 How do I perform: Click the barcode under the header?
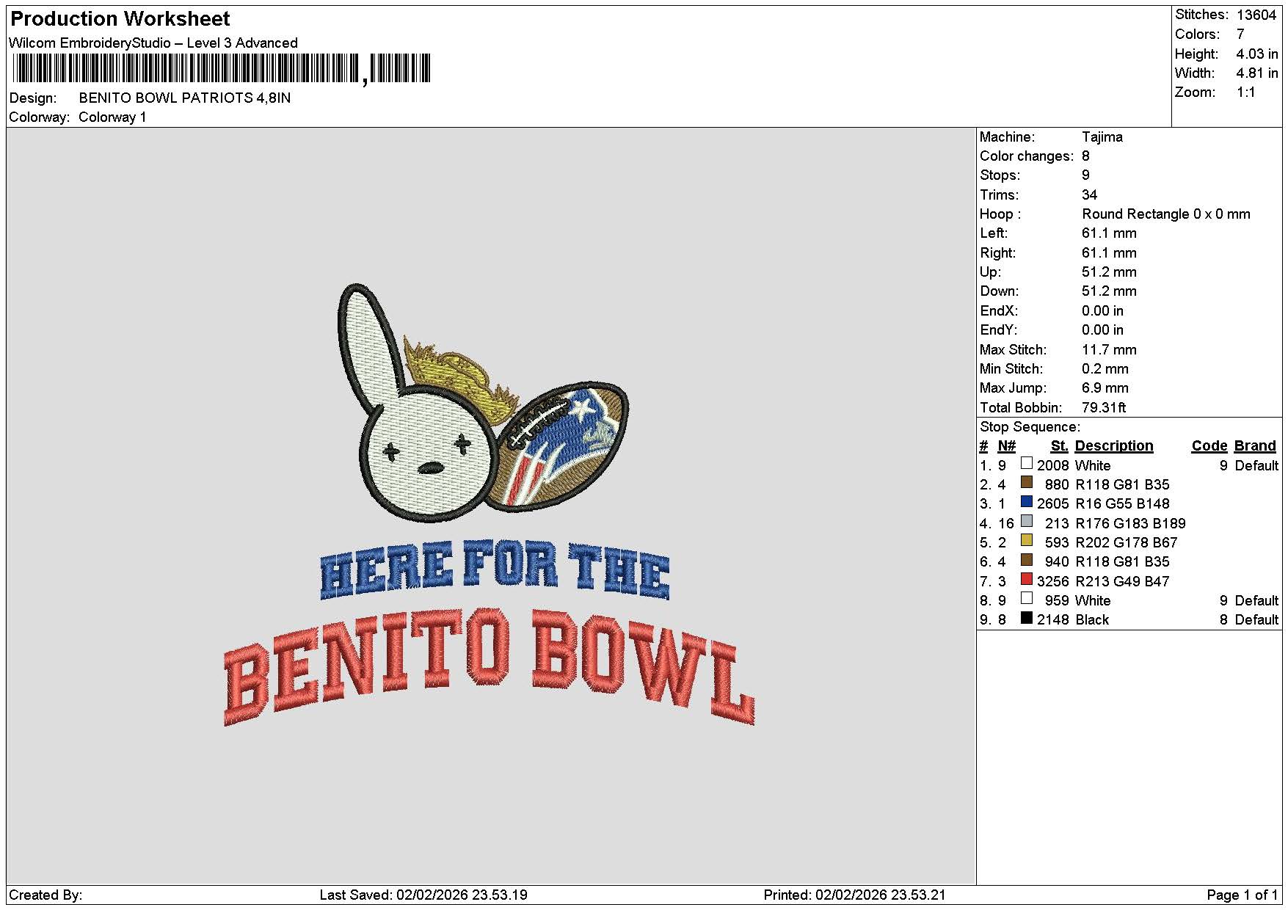[222, 69]
